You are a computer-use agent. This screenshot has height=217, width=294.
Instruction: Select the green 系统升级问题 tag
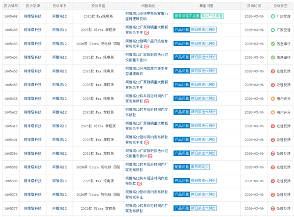(212, 16)
